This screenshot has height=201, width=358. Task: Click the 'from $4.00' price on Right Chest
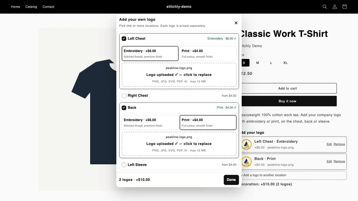pos(229,96)
